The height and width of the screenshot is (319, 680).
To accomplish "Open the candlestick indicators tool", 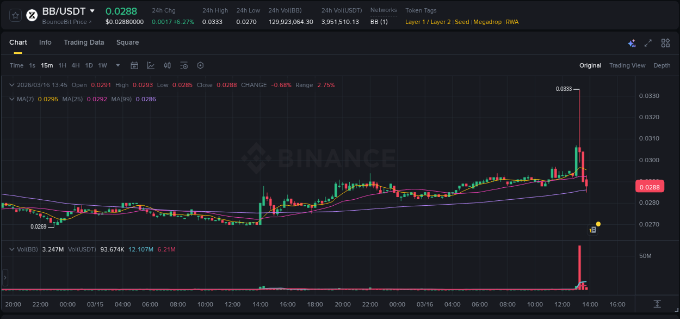I will coord(167,65).
